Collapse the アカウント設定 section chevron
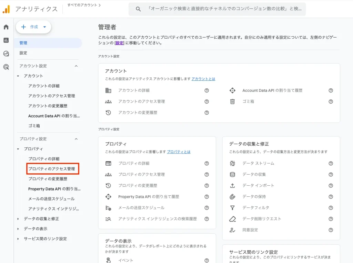Viewport: 353px width, 263px height. (76, 66)
